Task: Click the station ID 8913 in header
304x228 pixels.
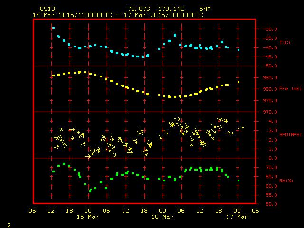Action: coord(47,9)
